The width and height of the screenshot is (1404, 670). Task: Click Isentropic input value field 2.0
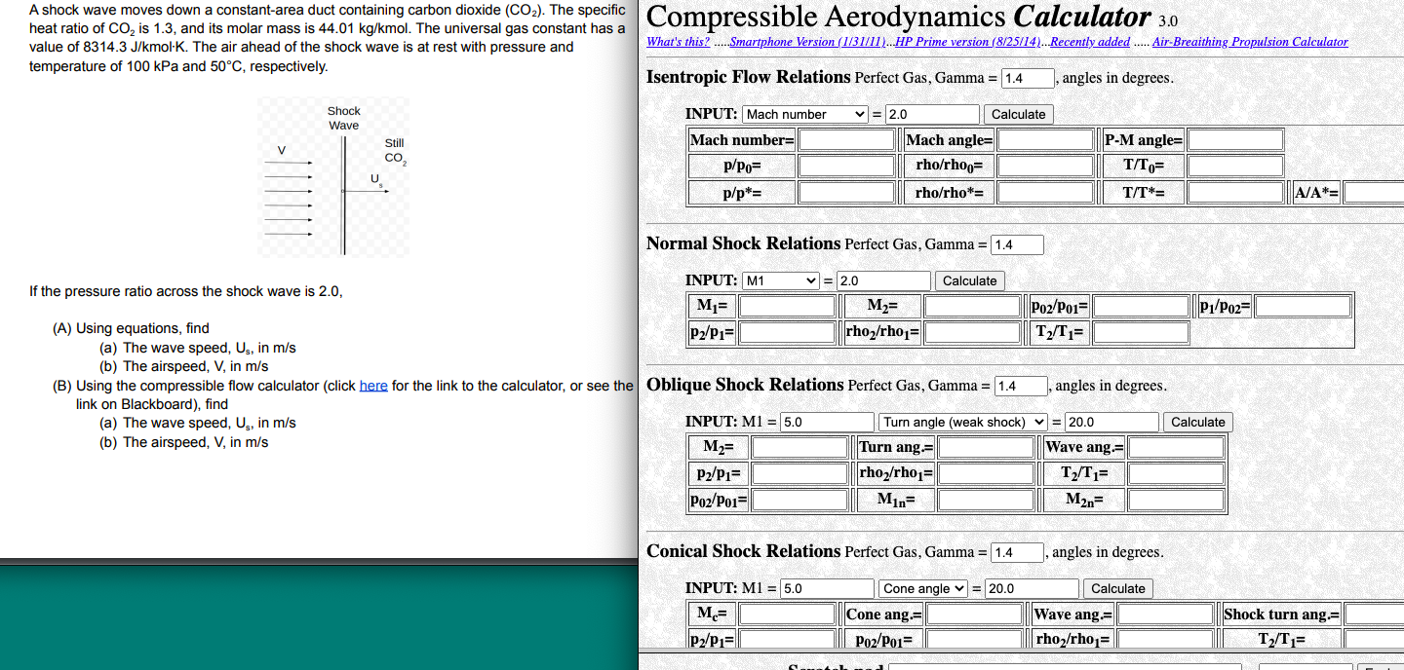[931, 114]
